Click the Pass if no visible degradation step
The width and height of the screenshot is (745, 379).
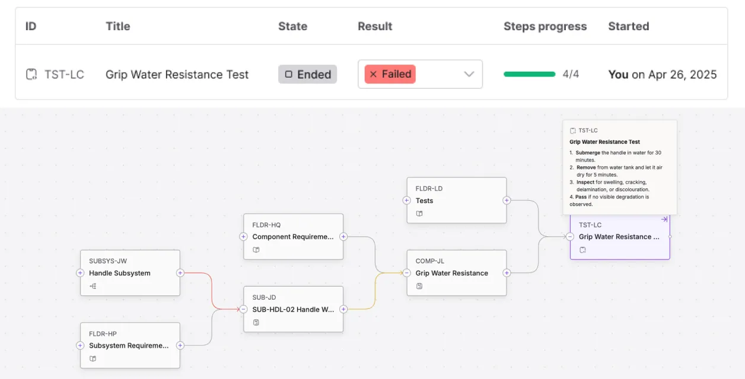tap(609, 200)
